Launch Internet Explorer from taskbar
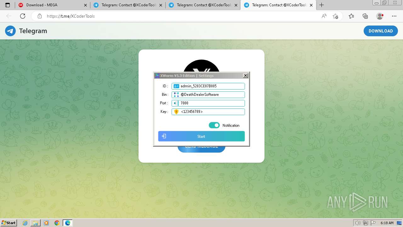The width and height of the screenshot is (403, 227). point(25,223)
